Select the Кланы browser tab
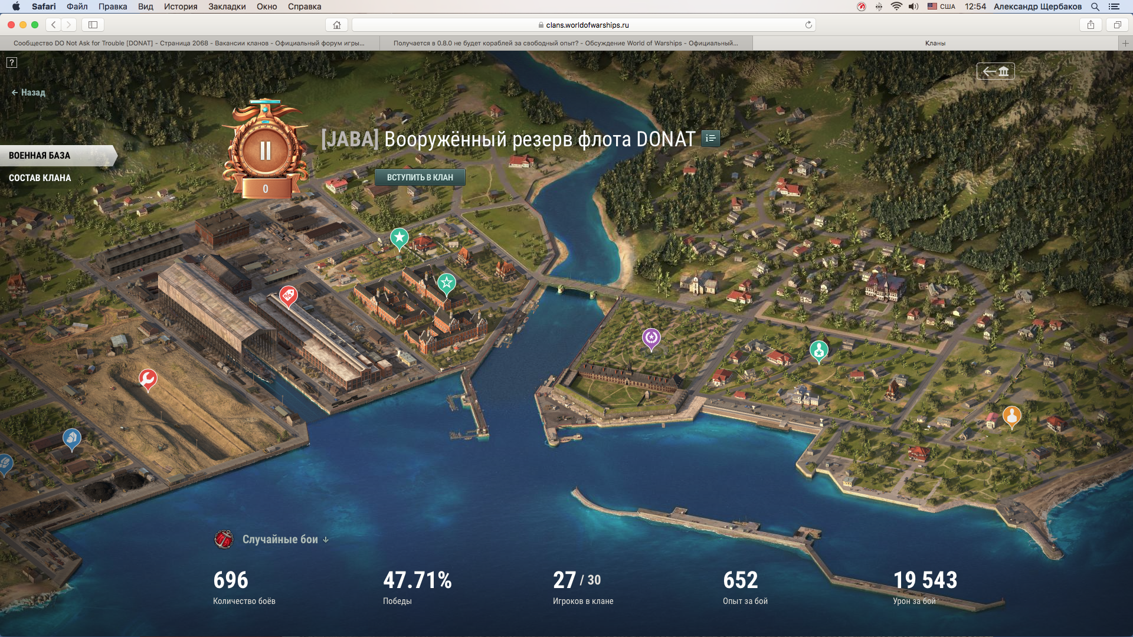1133x637 pixels. (935, 43)
